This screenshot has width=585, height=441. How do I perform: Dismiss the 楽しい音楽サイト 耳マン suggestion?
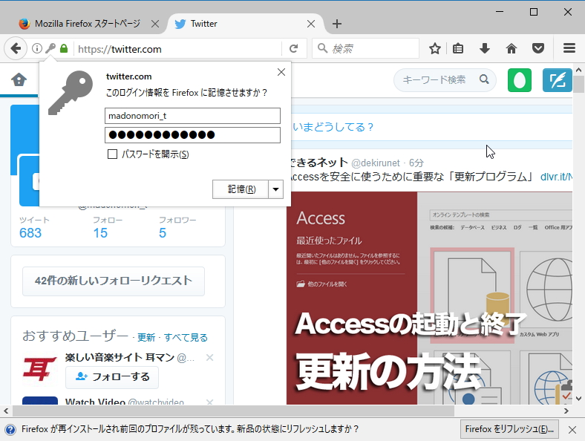[x=209, y=357]
